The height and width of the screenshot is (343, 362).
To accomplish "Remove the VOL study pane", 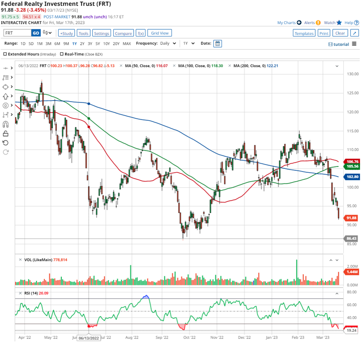I will point(20,260).
